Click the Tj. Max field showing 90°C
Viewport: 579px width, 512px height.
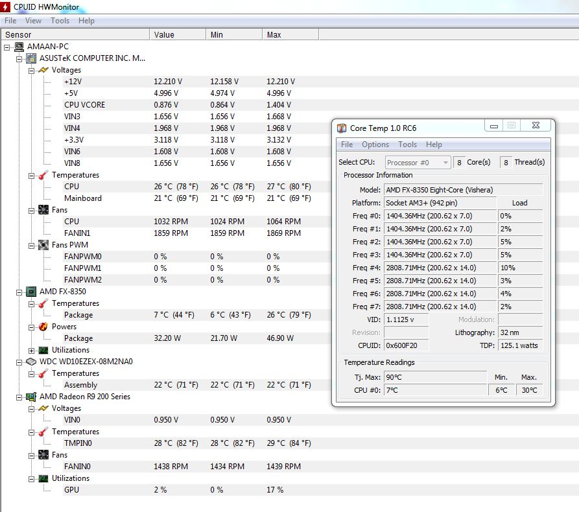(x=435, y=377)
